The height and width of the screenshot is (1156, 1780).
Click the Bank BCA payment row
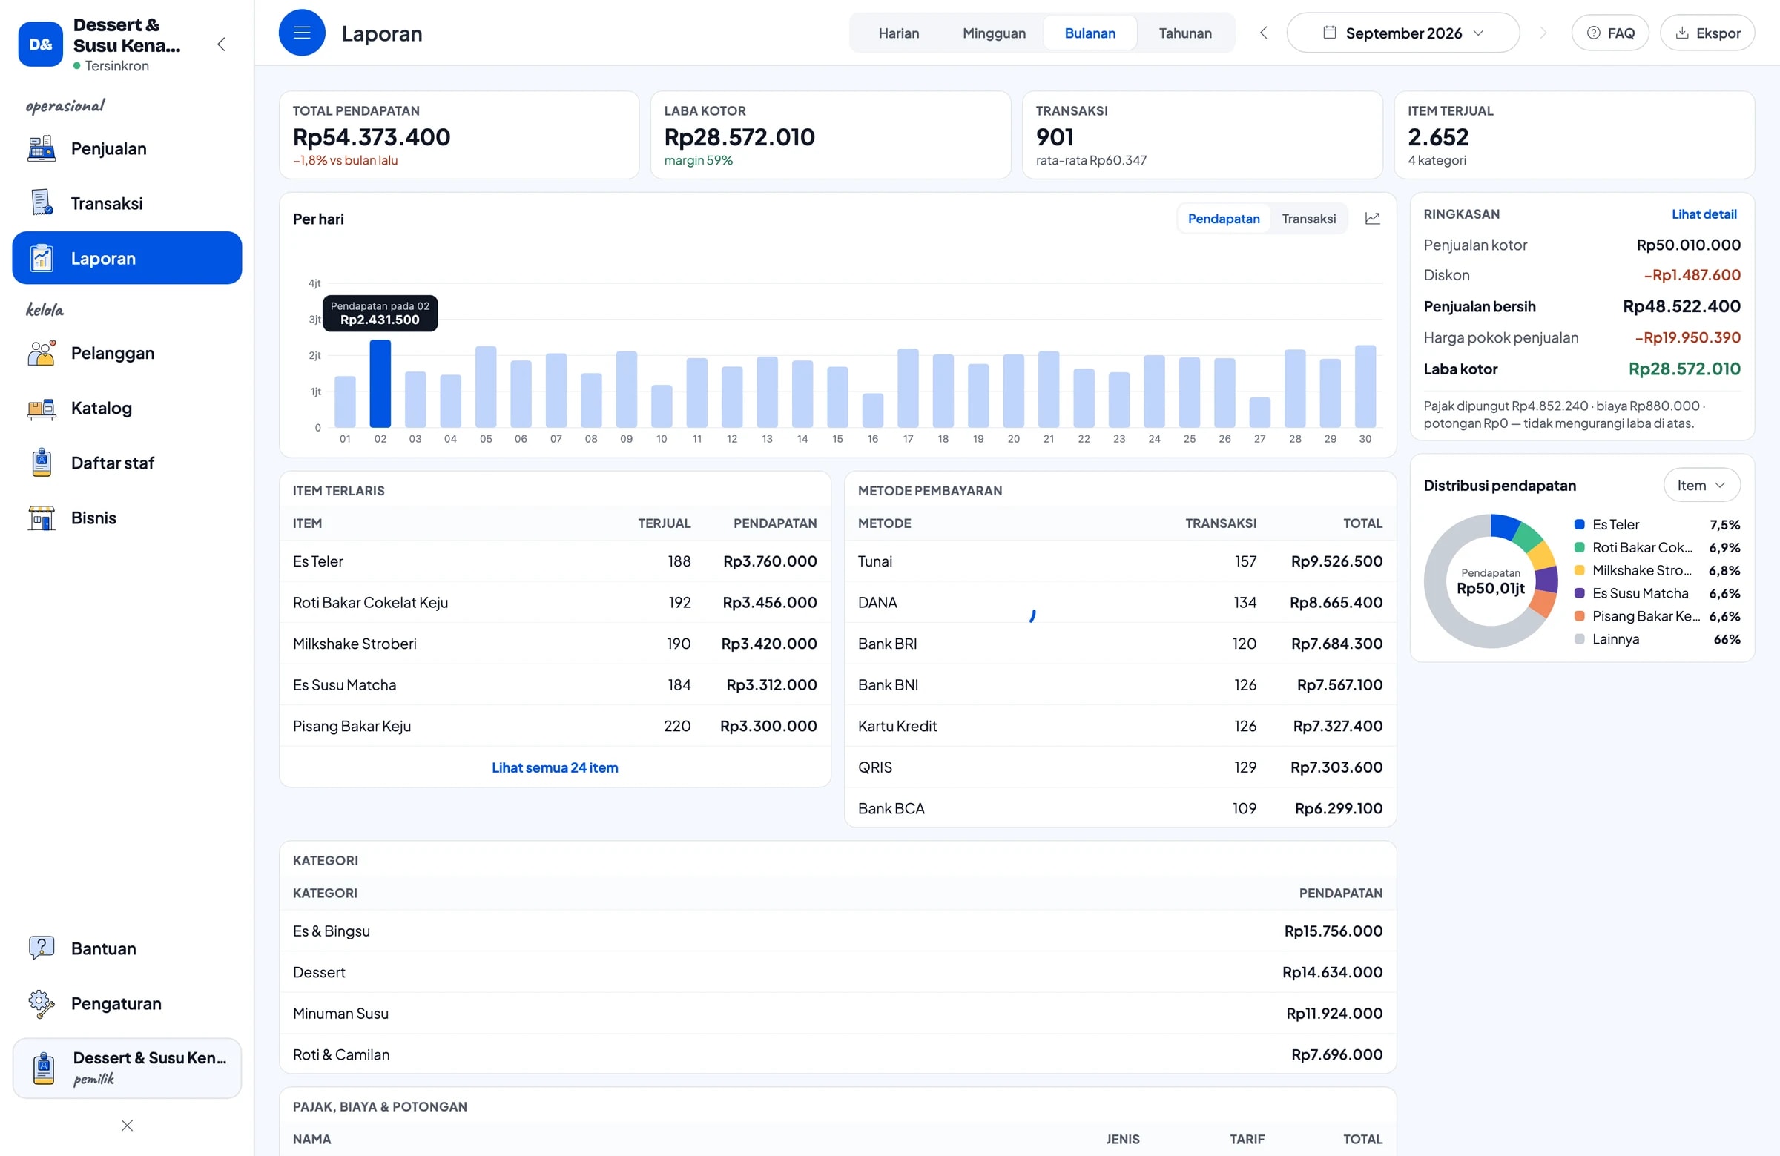(1120, 808)
